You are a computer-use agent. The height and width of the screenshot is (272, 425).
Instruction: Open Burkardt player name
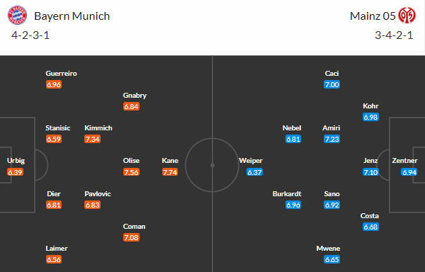(x=287, y=193)
